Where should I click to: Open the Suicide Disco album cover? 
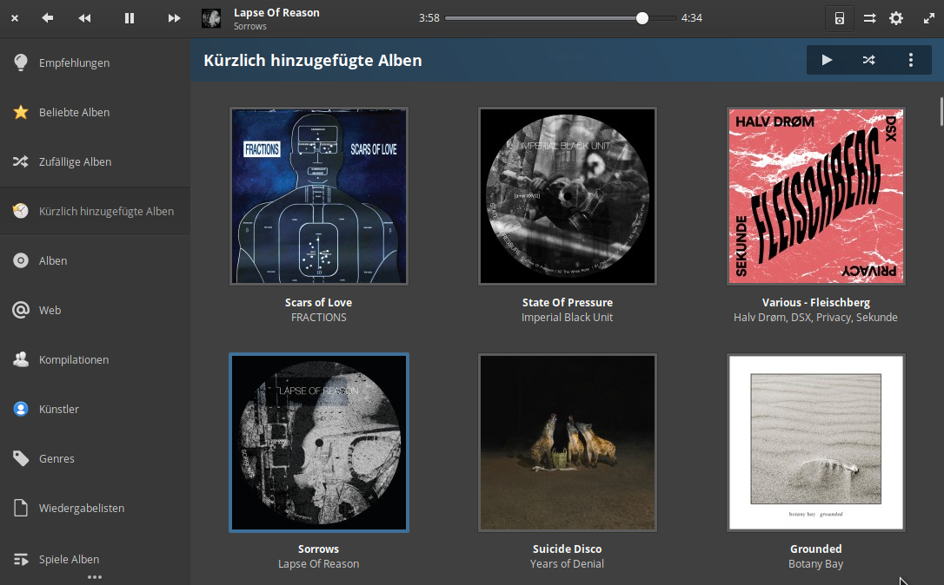567,443
